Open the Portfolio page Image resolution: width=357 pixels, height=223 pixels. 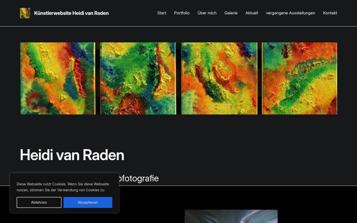[x=181, y=13]
